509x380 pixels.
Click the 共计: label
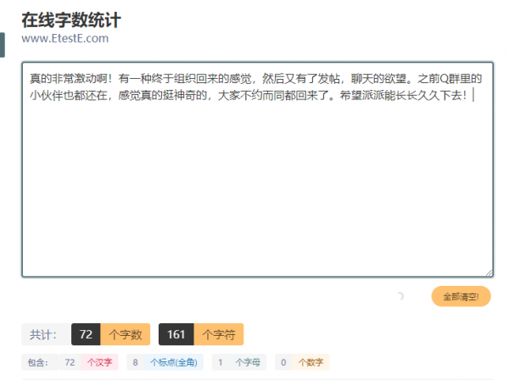coord(43,334)
